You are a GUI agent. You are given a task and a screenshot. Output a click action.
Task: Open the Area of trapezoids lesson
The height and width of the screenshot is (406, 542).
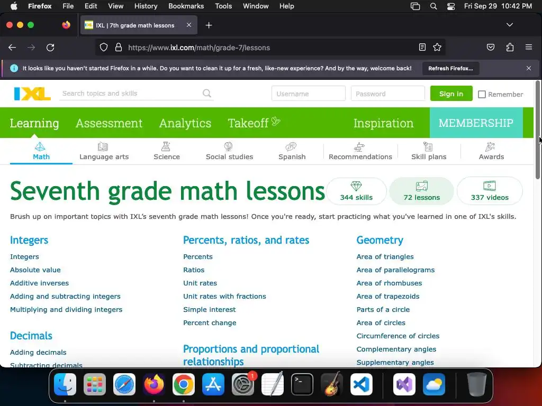point(388,296)
